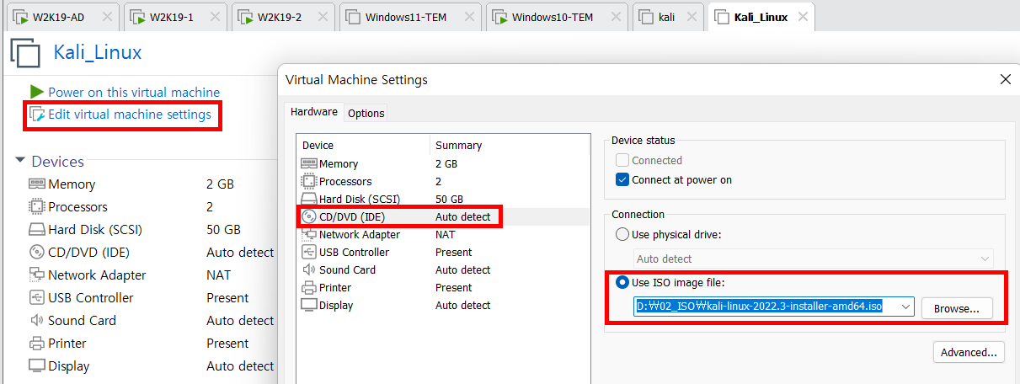Viewport: 1020px width, 384px height.
Task: Click Hard Disk icon in Devices panel
Action: tap(36, 229)
